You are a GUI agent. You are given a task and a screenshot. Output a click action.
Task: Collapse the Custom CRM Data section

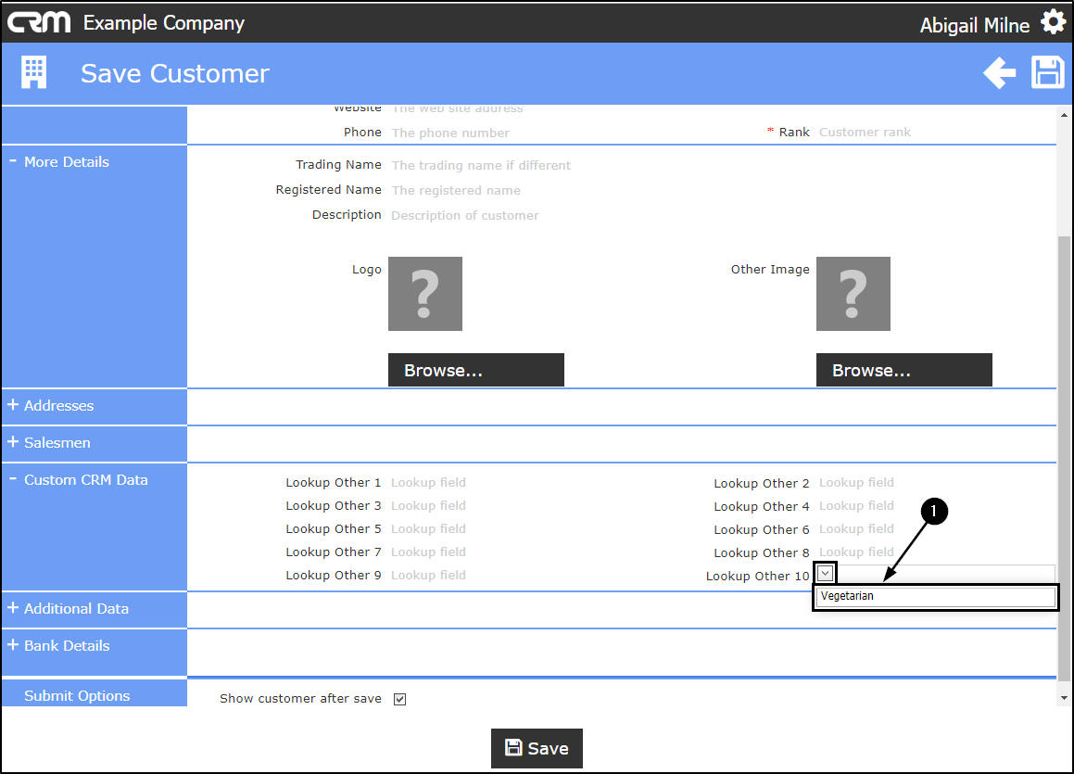click(x=13, y=479)
